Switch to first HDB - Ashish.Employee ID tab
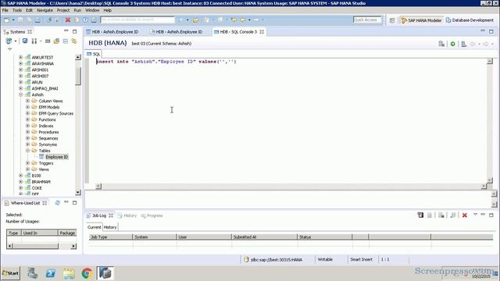The image size is (500, 281). [112, 32]
